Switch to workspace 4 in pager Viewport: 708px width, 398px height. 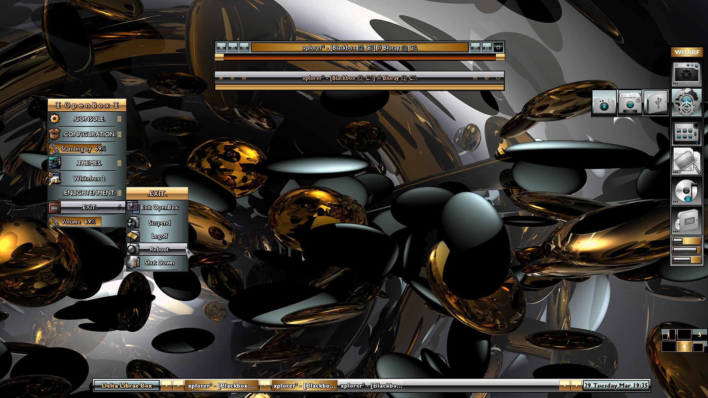point(684,347)
